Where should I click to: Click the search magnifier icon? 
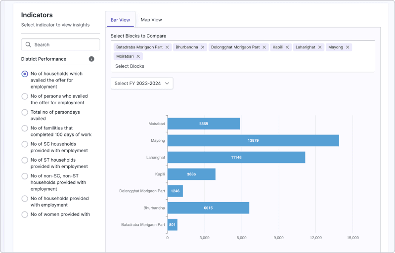[x=28, y=44]
